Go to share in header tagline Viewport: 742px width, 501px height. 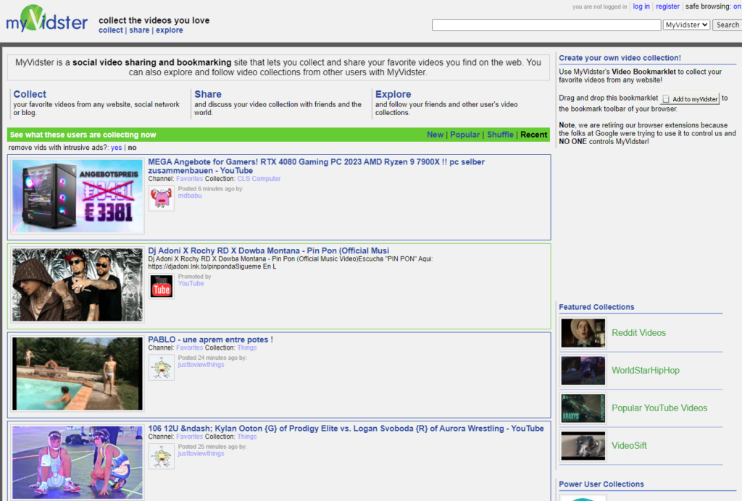click(x=139, y=30)
